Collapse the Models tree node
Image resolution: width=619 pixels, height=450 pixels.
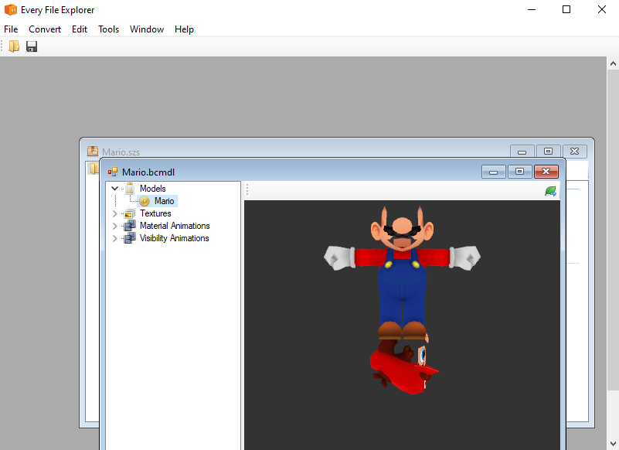pos(115,189)
